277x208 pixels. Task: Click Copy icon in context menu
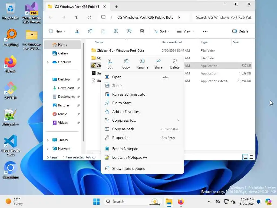coord(126,61)
